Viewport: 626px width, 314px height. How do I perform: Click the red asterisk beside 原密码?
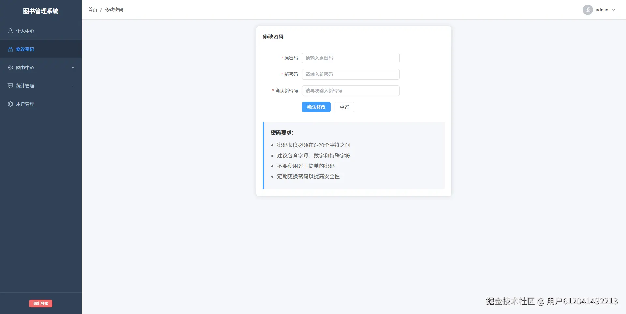(x=282, y=58)
